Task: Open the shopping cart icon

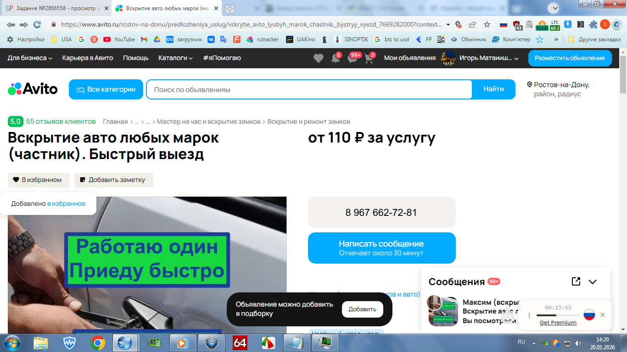Action: pyautogui.click(x=369, y=58)
